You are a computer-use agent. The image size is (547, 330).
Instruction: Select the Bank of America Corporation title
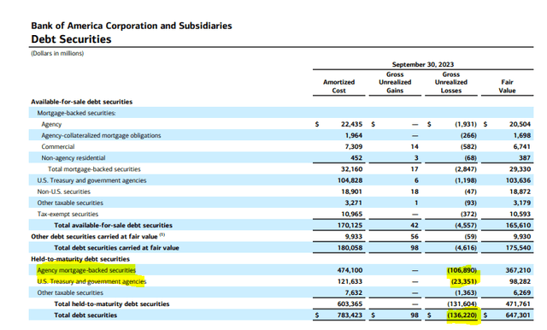132,26
